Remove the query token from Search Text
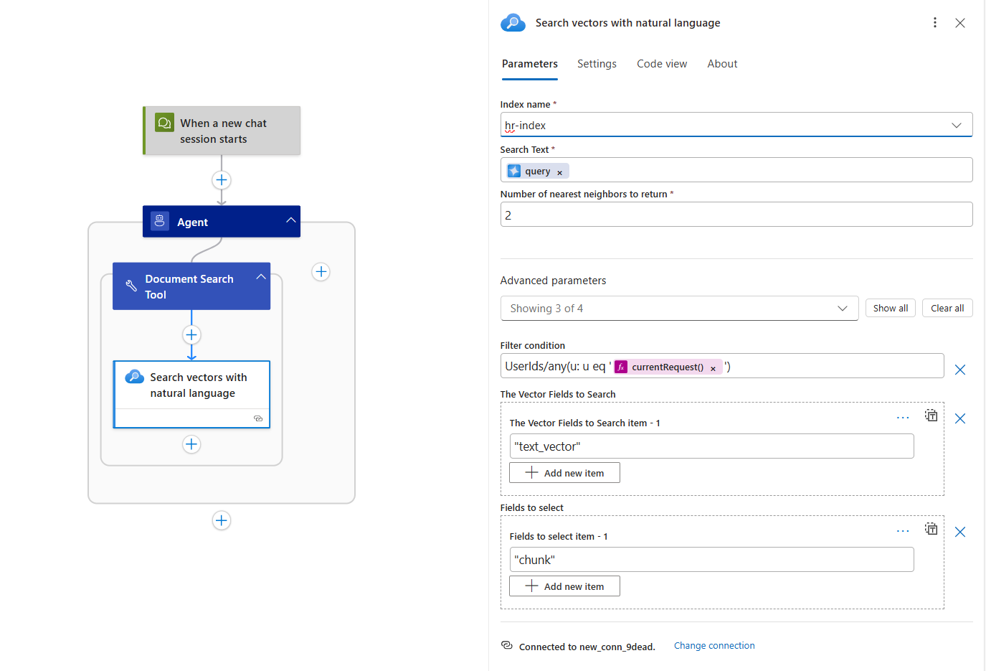This screenshot has width=986, height=671. point(559,171)
